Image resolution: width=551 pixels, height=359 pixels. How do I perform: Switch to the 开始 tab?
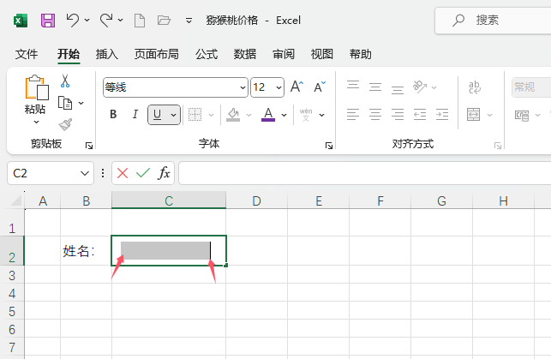click(69, 54)
